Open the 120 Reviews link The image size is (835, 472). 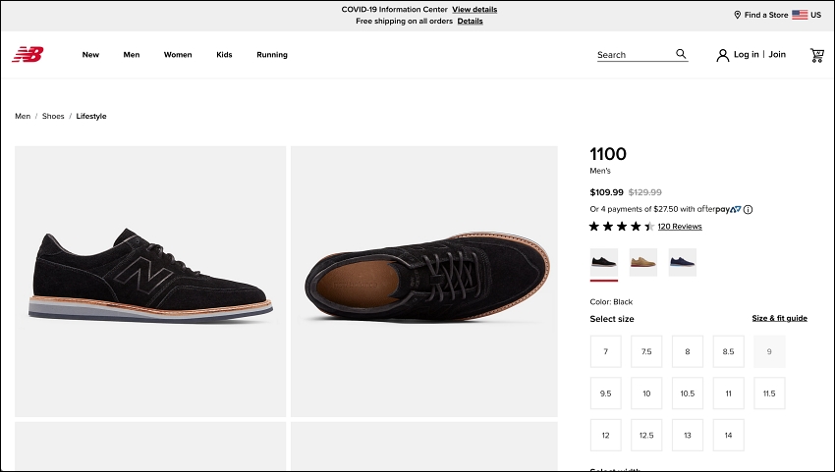pyautogui.click(x=680, y=227)
